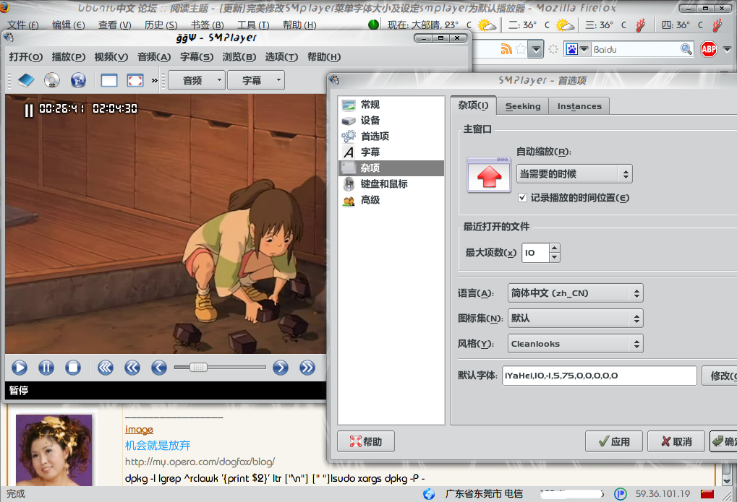
Task: Open 打开(O) menu in SMPlayer
Action: click(26, 57)
